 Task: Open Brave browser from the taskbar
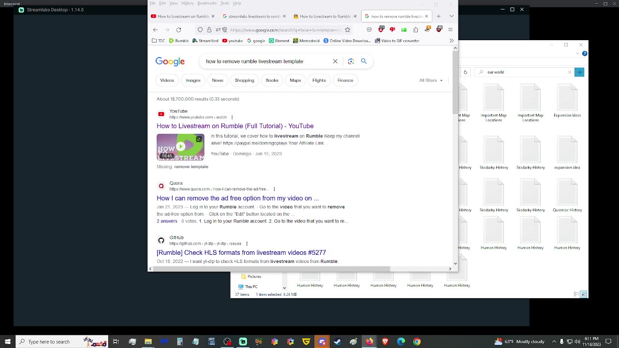[385, 342]
